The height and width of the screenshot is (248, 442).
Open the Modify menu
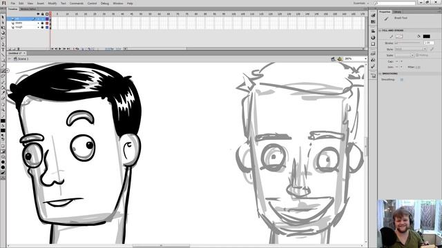click(52, 3)
